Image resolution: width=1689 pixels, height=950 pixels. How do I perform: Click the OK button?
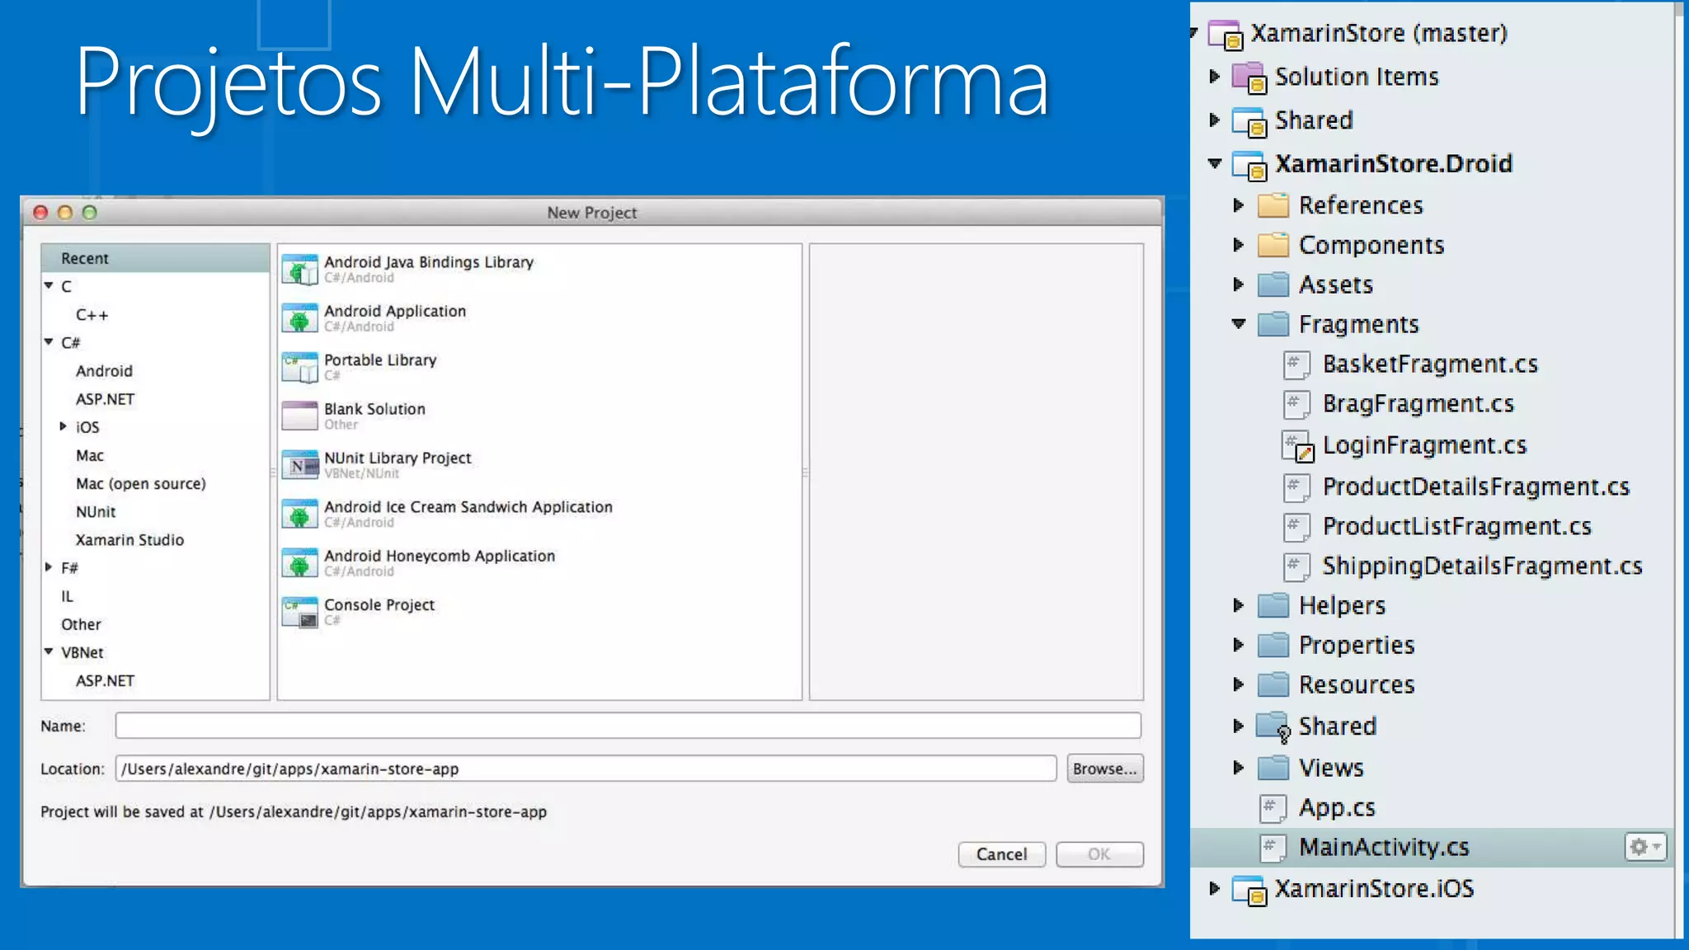pyautogui.click(x=1099, y=854)
